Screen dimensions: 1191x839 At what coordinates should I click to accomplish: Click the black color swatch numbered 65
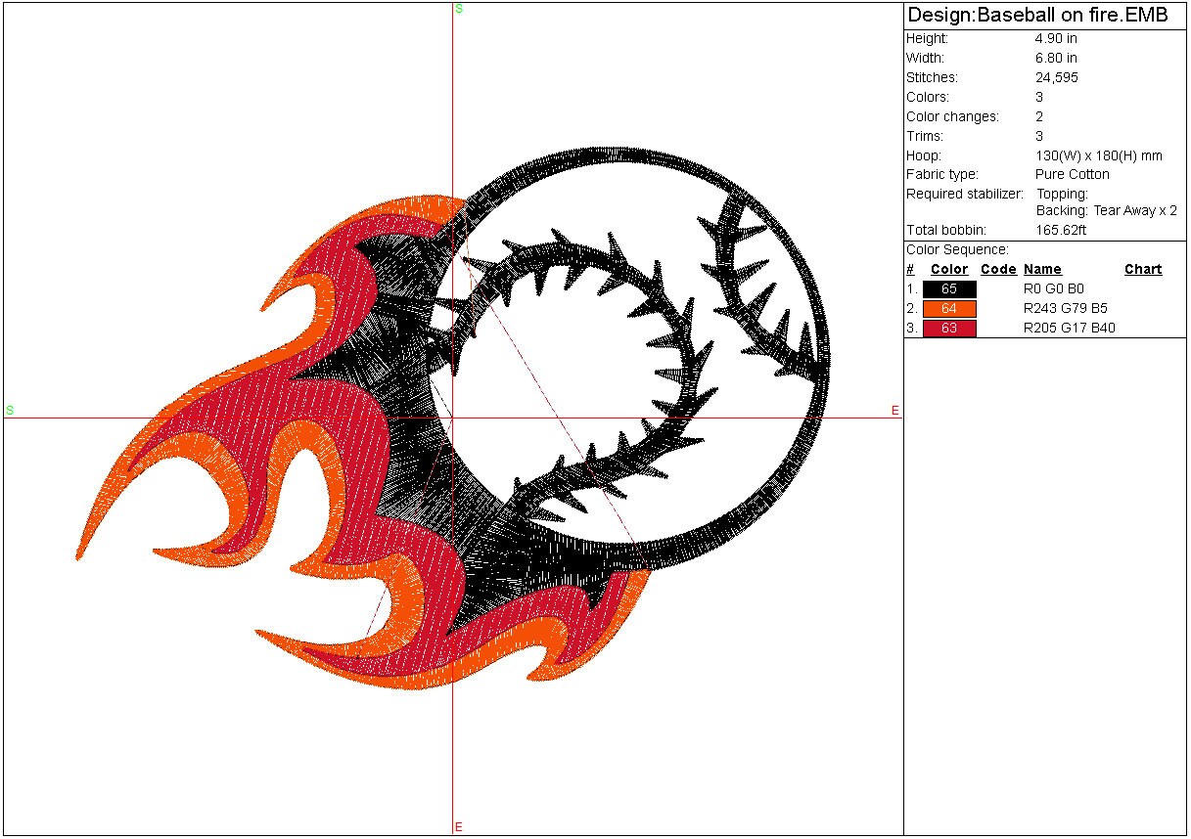coord(949,289)
